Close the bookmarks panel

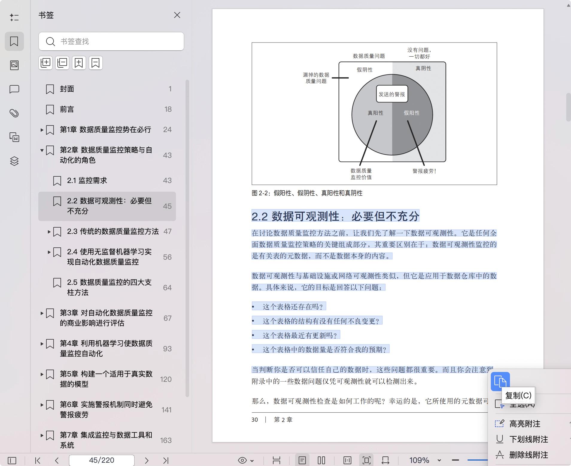(177, 15)
